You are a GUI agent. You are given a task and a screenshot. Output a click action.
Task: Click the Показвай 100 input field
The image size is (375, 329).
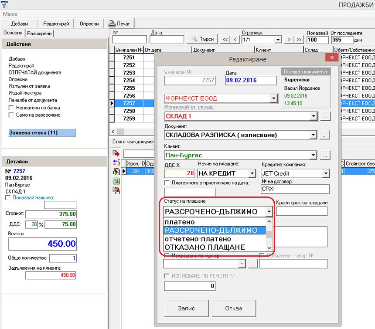point(317,40)
